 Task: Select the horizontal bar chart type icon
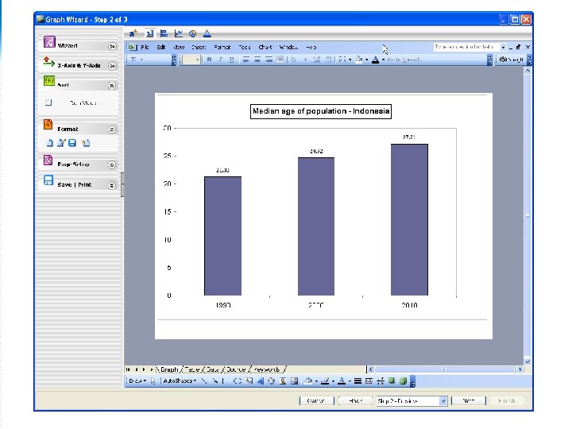[x=164, y=33]
